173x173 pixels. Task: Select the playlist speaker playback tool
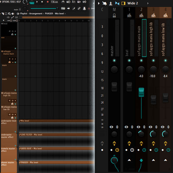pyautogui.click(x=13, y=14)
